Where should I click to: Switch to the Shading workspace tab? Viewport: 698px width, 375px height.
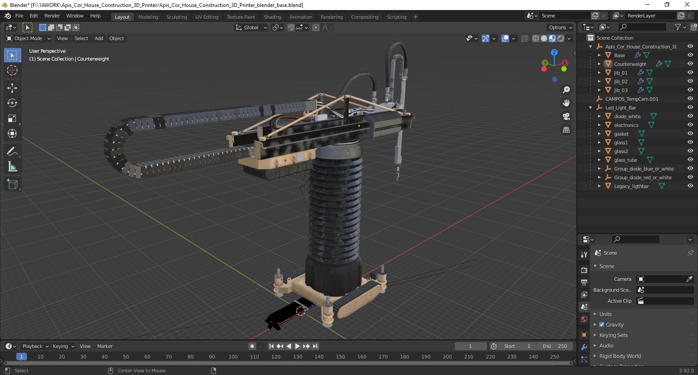coord(272,17)
